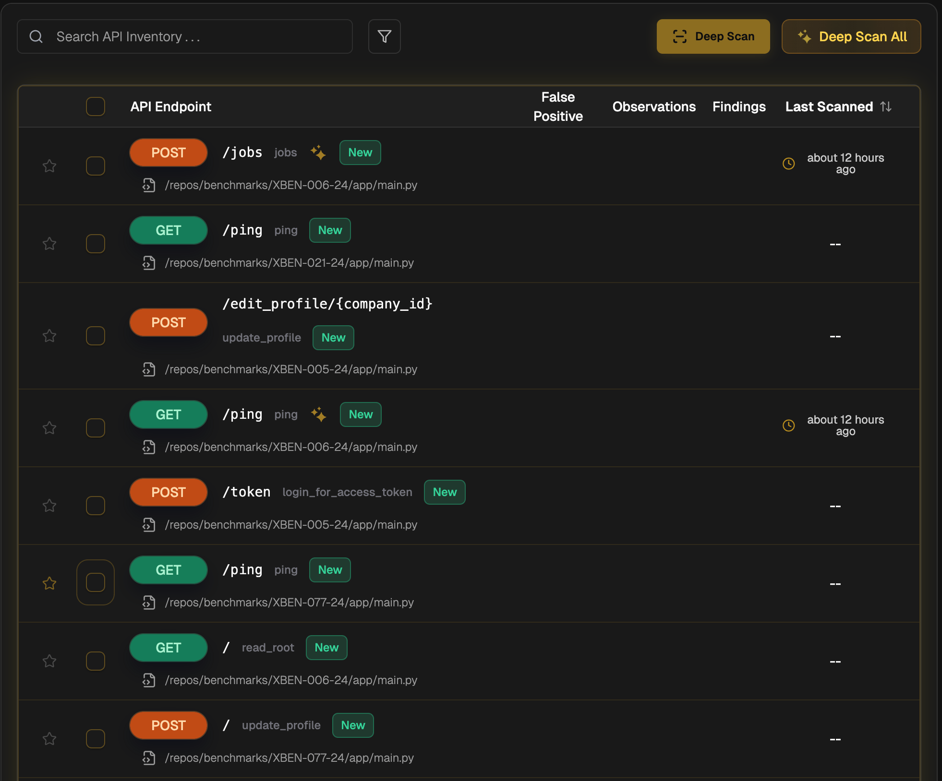Click the New tag on /jobs
The image size is (942, 781).
360,153
